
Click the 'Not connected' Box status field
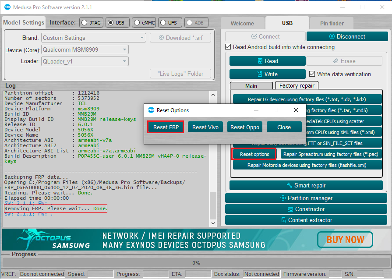coord(261,274)
